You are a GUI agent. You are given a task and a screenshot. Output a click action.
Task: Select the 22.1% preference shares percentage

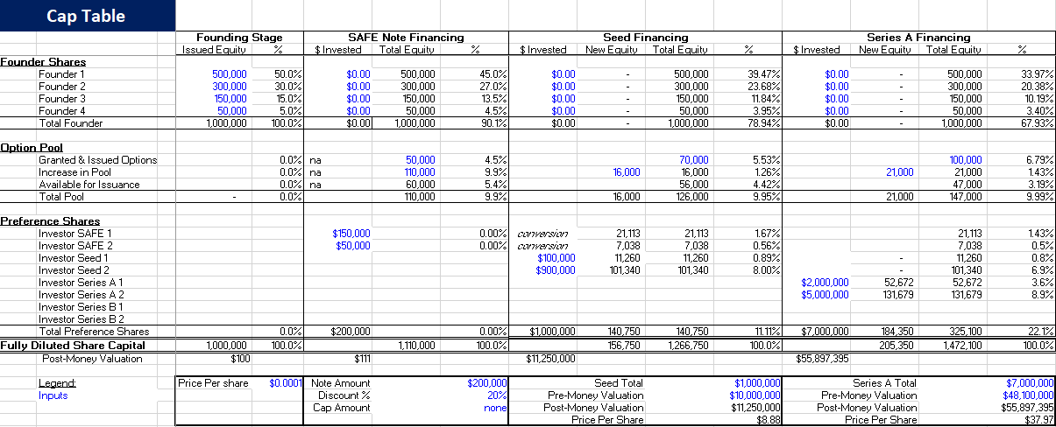pos(1042,332)
